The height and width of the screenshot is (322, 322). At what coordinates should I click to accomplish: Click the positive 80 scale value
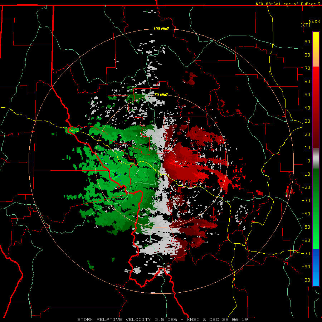tap(307, 55)
